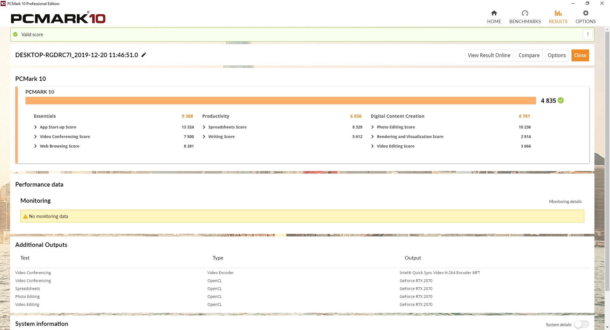610x330 pixels.
Task: Expand Photo Editing Score
Action: [372, 127]
